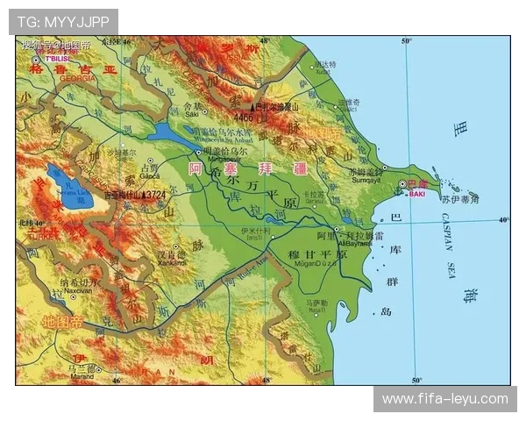
Task: Click the Baku (BAKI) capital city marker
Action: point(402,184)
